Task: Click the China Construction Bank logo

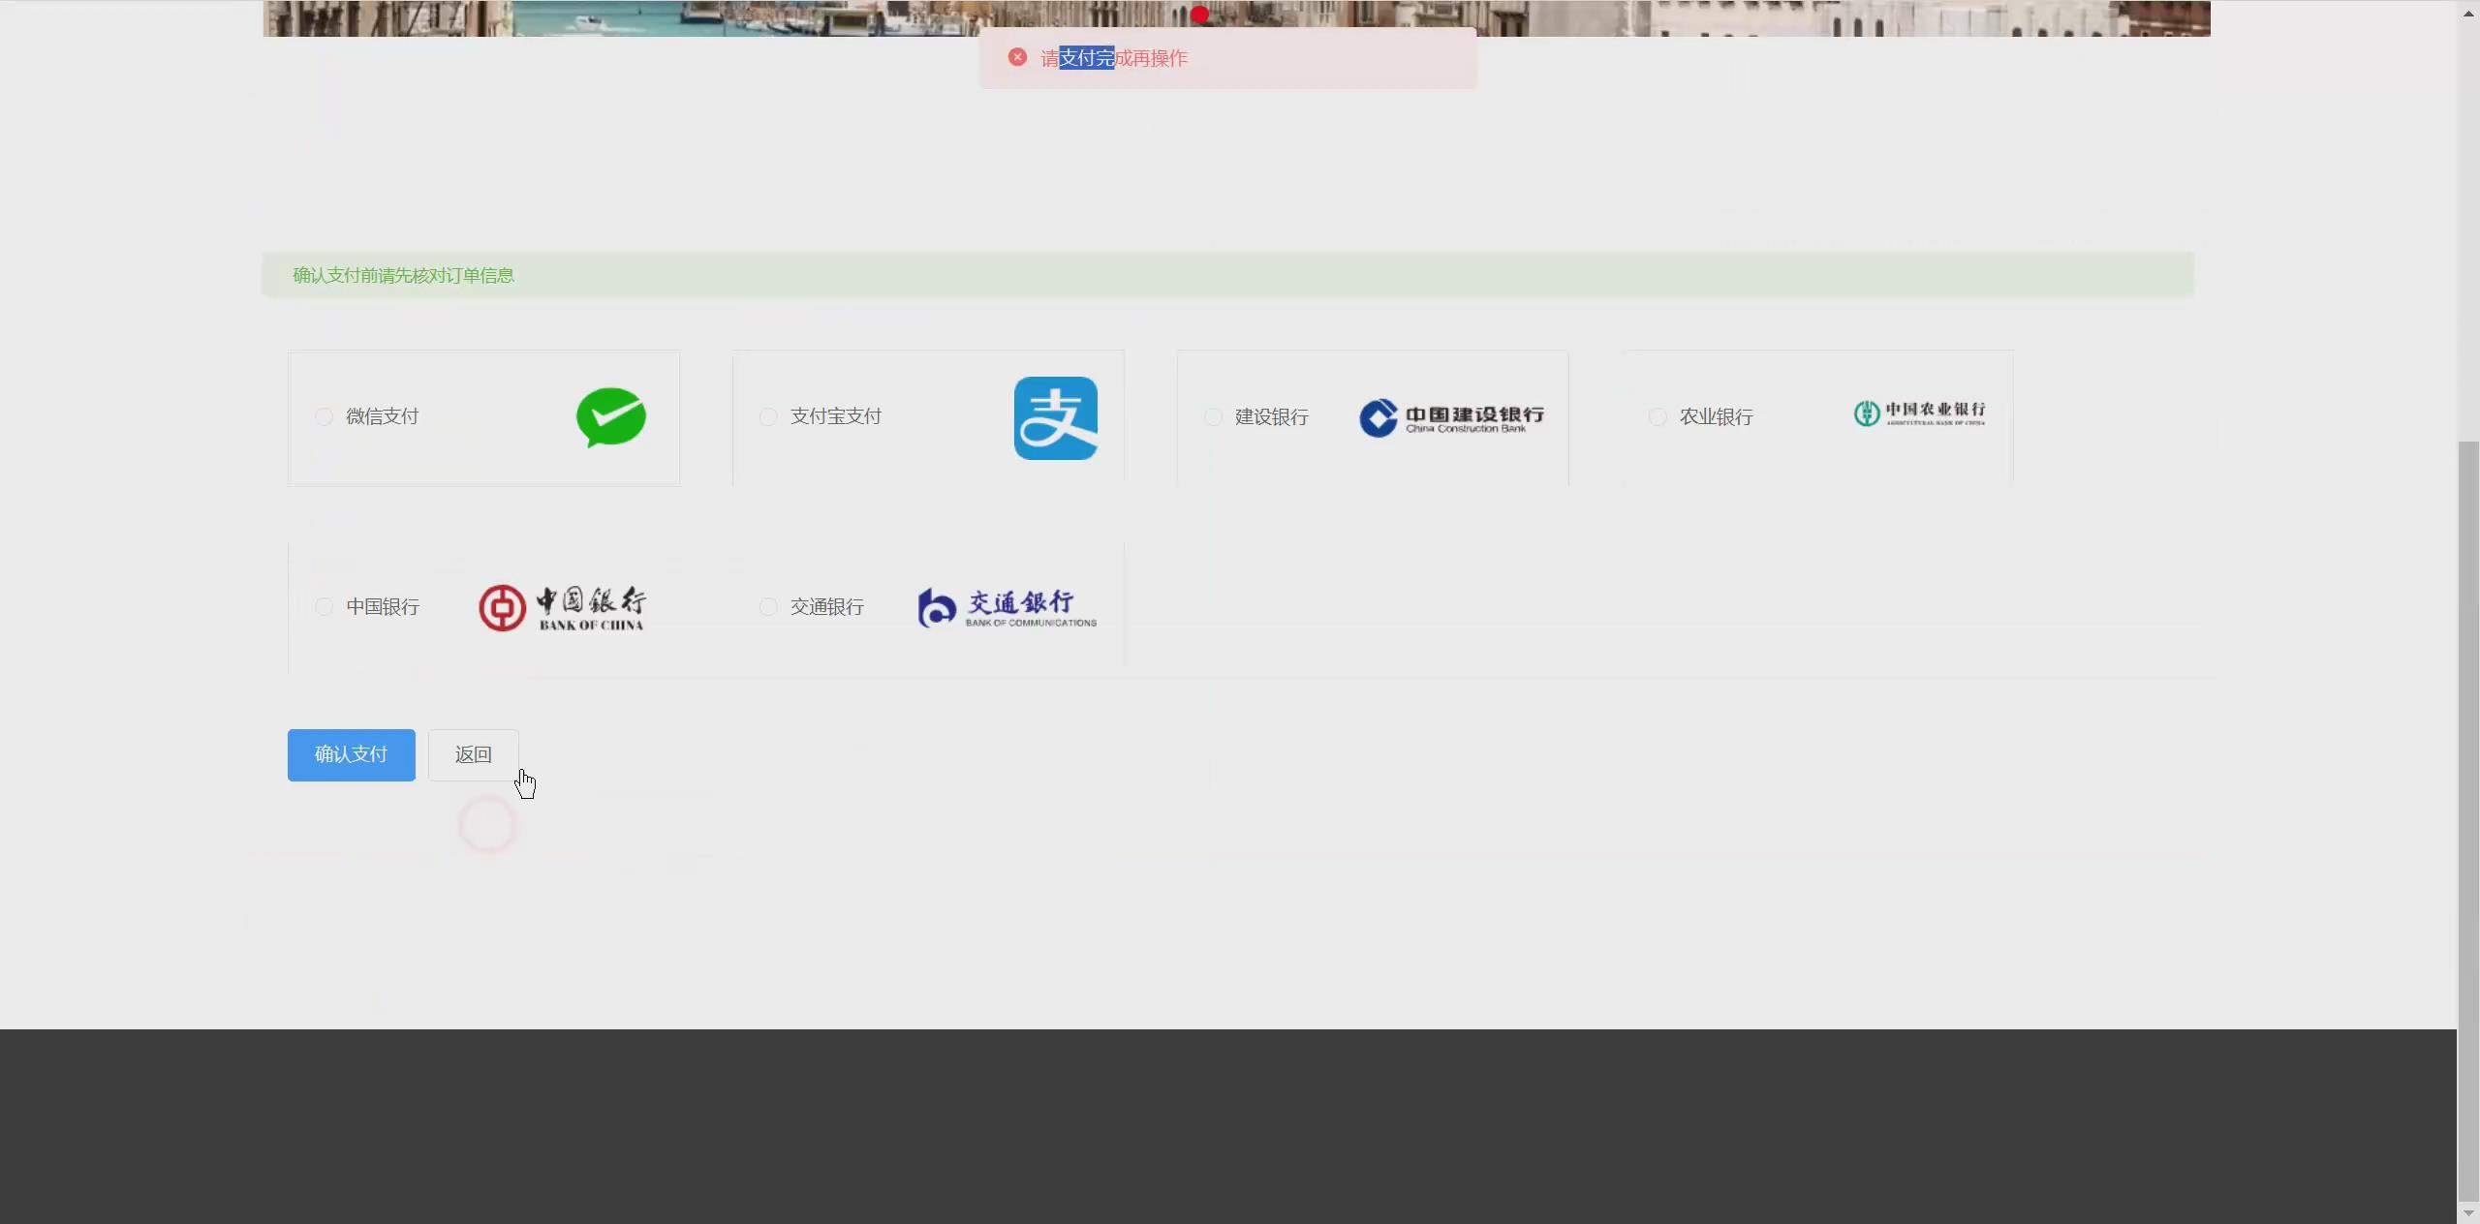Action: pyautogui.click(x=1451, y=417)
